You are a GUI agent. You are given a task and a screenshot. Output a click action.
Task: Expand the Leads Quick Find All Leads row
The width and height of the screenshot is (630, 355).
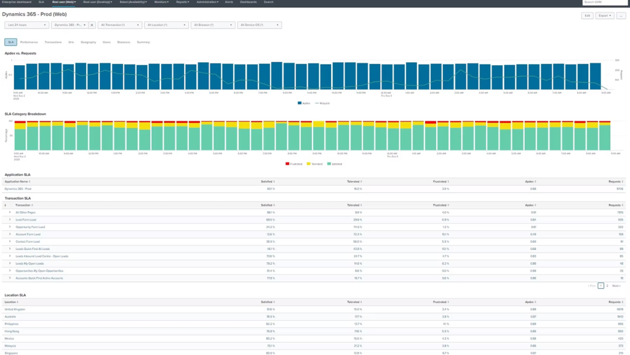10,248
